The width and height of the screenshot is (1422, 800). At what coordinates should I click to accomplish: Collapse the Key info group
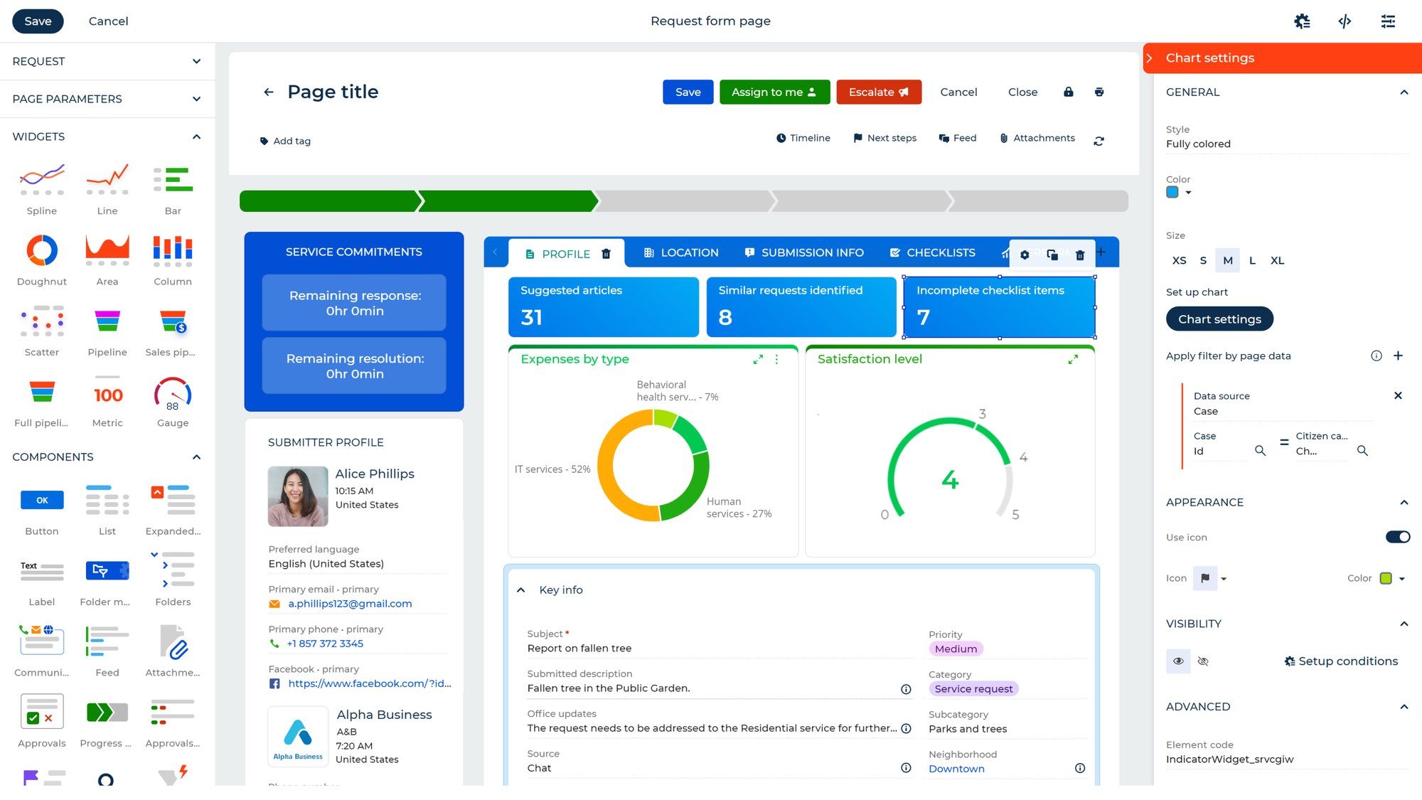(x=521, y=590)
